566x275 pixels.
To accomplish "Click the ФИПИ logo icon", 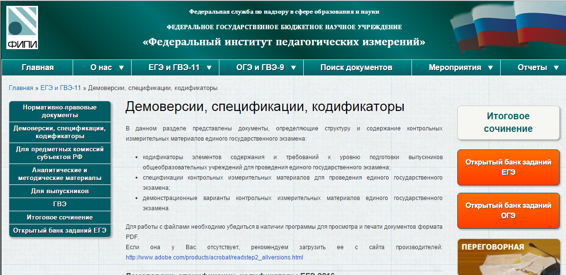I will [x=22, y=28].
